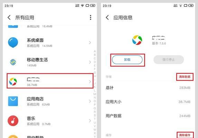This screenshot has width=198, height=138.
Task: Tap the 系统桌面 blue balloon icon
Action: tap(13, 42)
